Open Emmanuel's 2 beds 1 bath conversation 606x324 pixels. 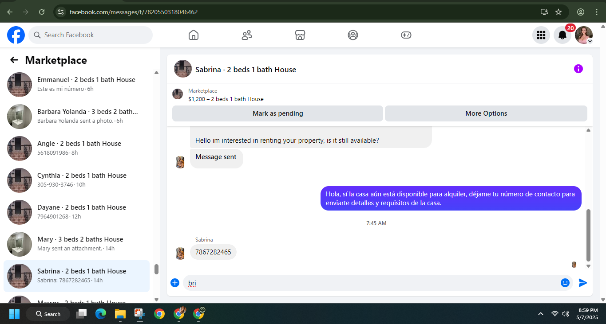tap(76, 84)
